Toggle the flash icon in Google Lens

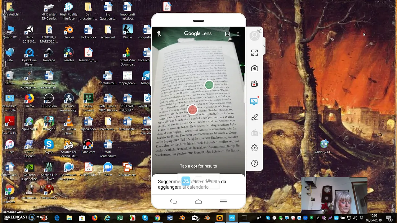pos(159,33)
